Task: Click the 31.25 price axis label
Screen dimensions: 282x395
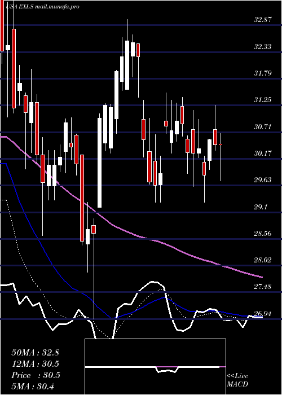Action: click(x=263, y=100)
